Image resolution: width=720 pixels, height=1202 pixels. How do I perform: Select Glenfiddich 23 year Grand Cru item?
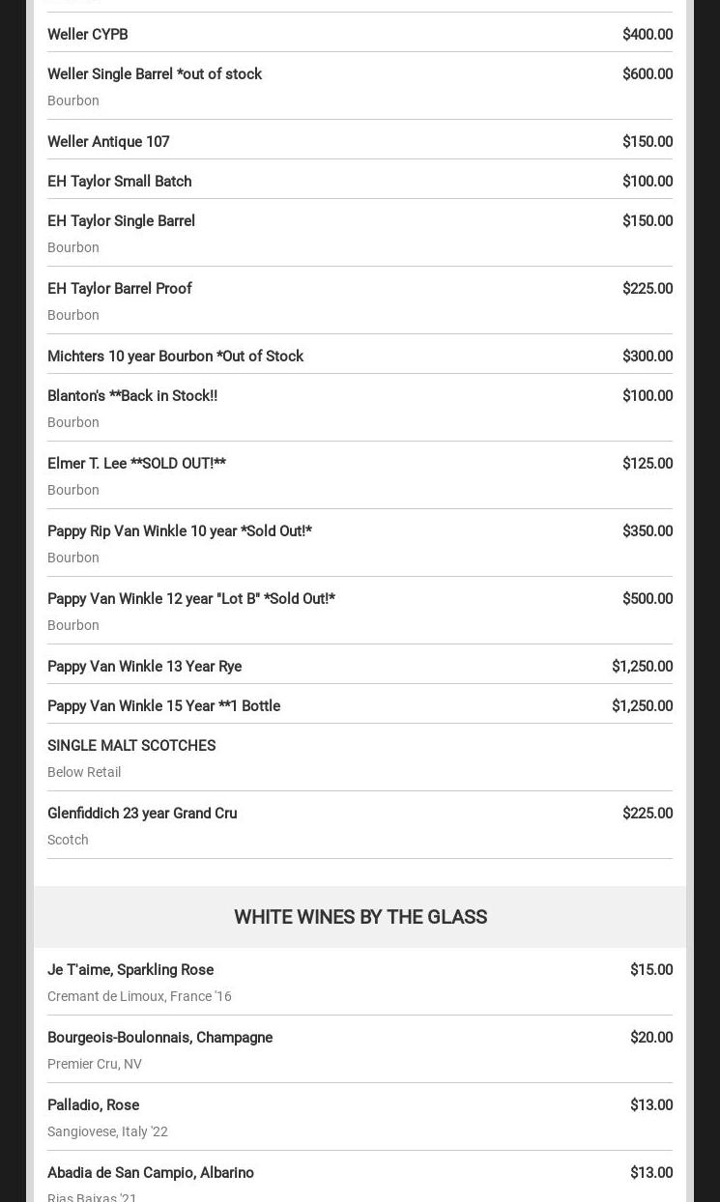coord(142,814)
